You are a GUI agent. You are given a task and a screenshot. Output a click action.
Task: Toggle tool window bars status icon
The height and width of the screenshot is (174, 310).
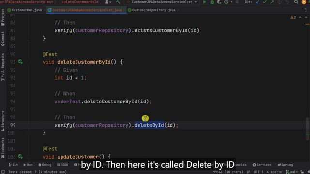(3, 172)
